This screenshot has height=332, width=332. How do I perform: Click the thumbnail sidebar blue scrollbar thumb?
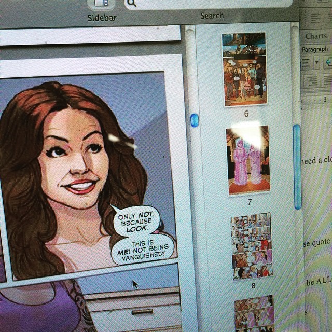[297, 167]
